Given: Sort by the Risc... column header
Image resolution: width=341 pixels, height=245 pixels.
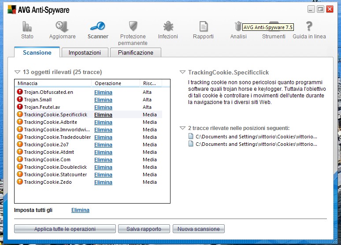Looking at the screenshot, I should pyautogui.click(x=151, y=83).
